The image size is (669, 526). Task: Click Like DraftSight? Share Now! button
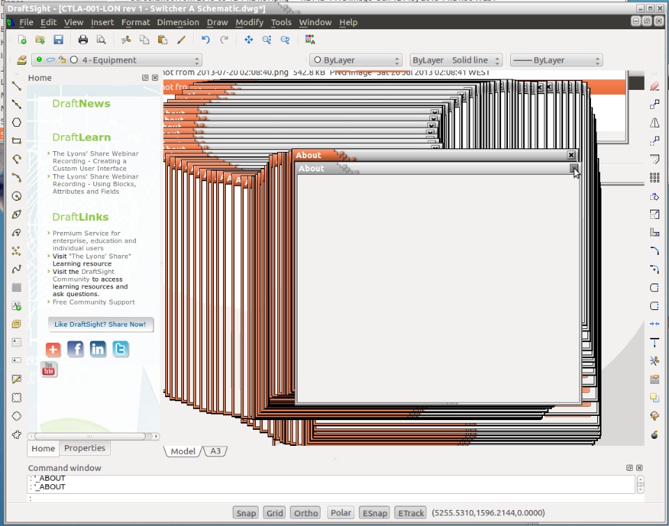100,324
